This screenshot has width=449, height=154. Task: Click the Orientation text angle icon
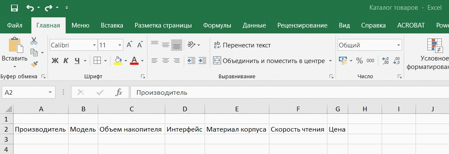click(191, 45)
